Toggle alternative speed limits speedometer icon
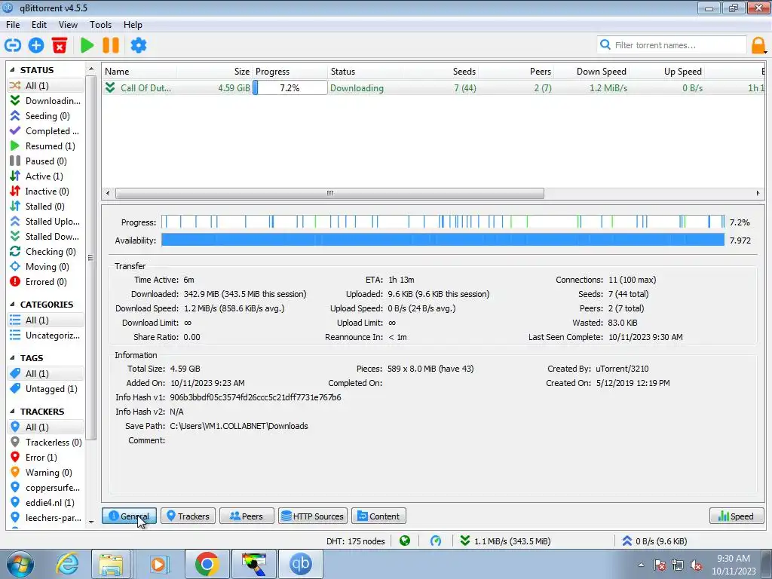 (436, 541)
